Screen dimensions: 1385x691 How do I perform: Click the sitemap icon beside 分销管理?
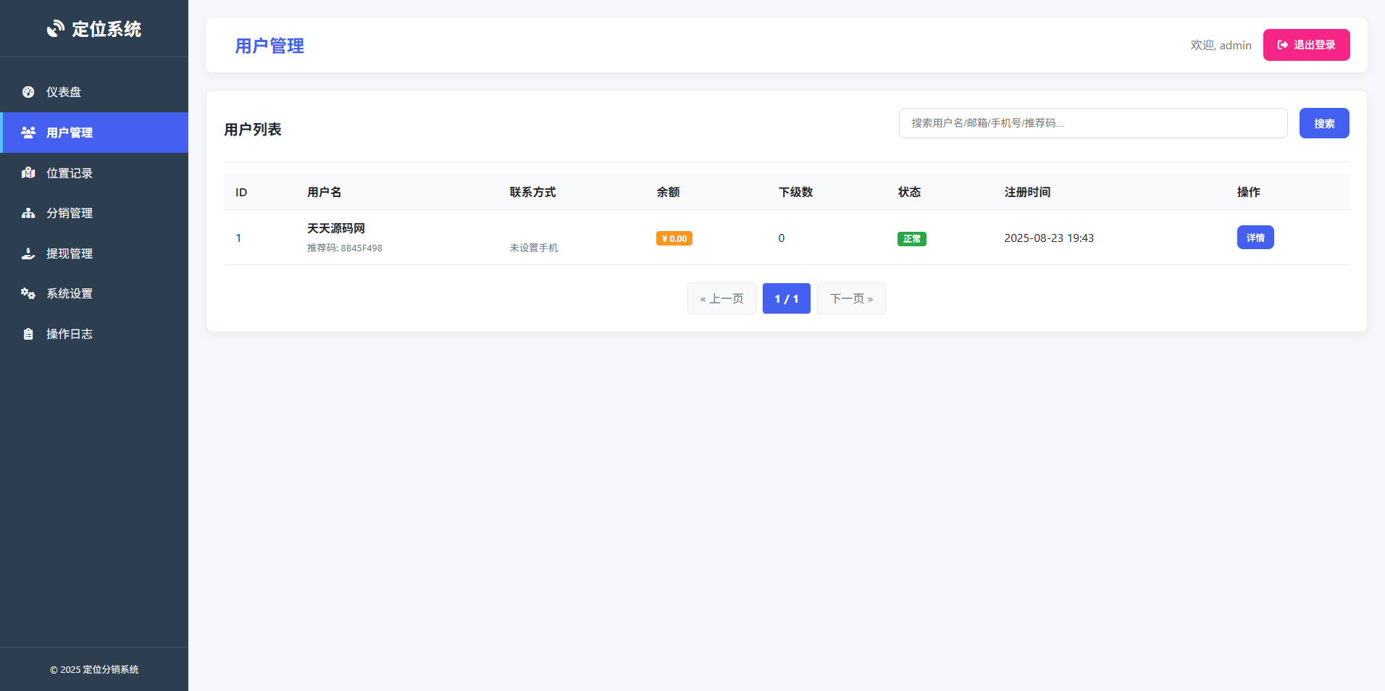[x=28, y=213]
